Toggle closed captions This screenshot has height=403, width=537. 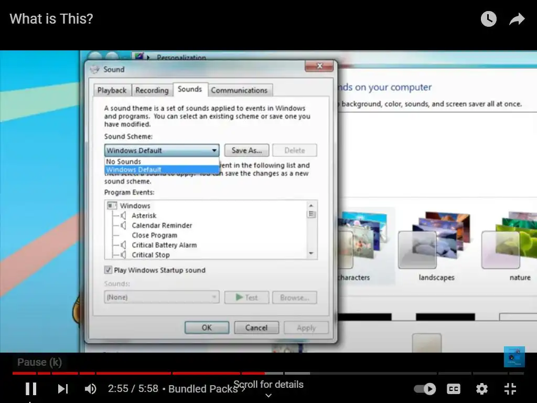click(454, 389)
